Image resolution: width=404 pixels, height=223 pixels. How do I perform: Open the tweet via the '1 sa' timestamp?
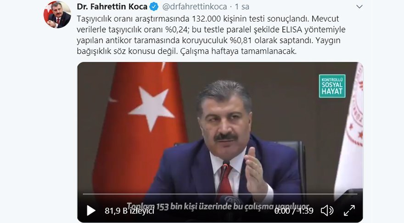[241, 7]
